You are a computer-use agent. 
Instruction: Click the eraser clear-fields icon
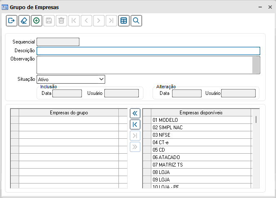click(24, 20)
